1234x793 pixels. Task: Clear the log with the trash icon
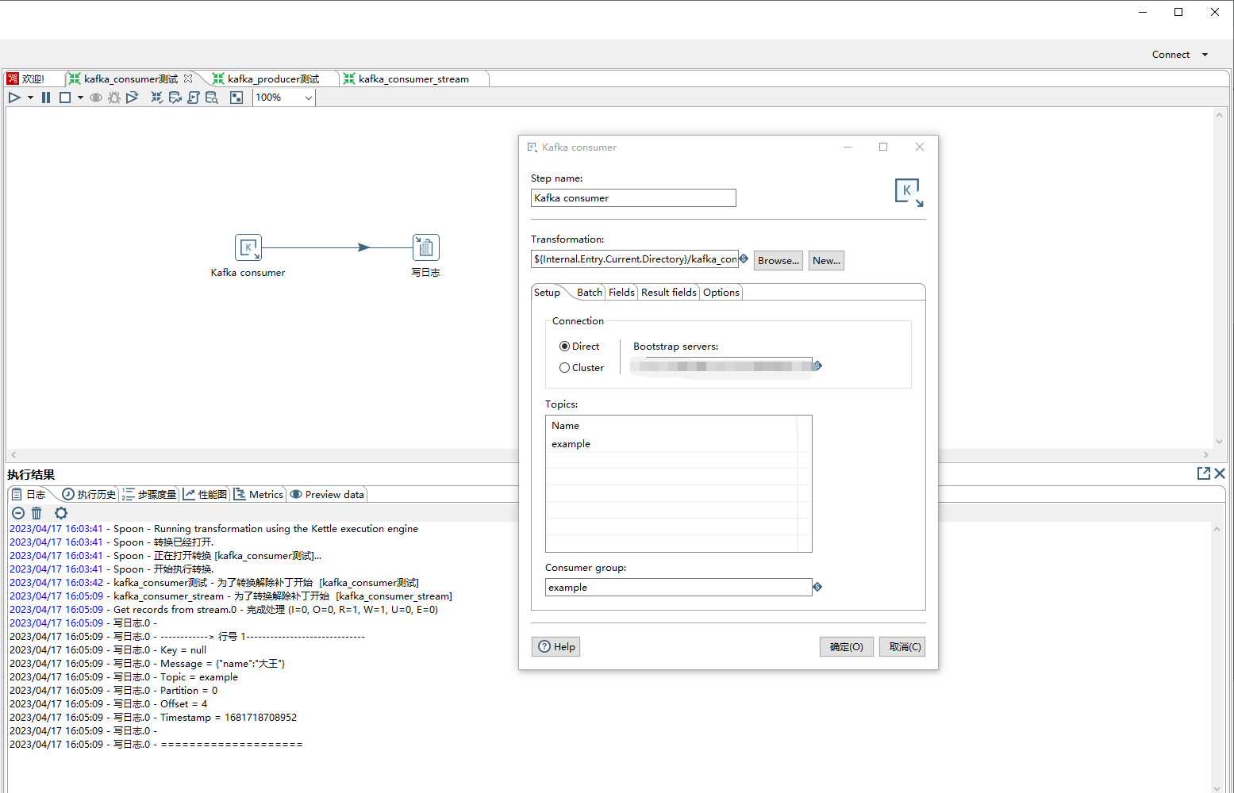[37, 513]
